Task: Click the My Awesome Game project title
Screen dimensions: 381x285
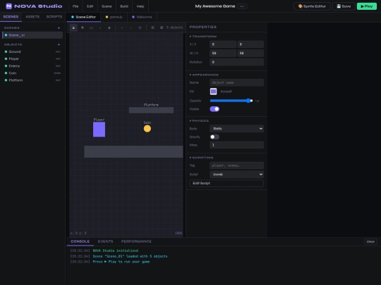Action: pyautogui.click(x=215, y=6)
